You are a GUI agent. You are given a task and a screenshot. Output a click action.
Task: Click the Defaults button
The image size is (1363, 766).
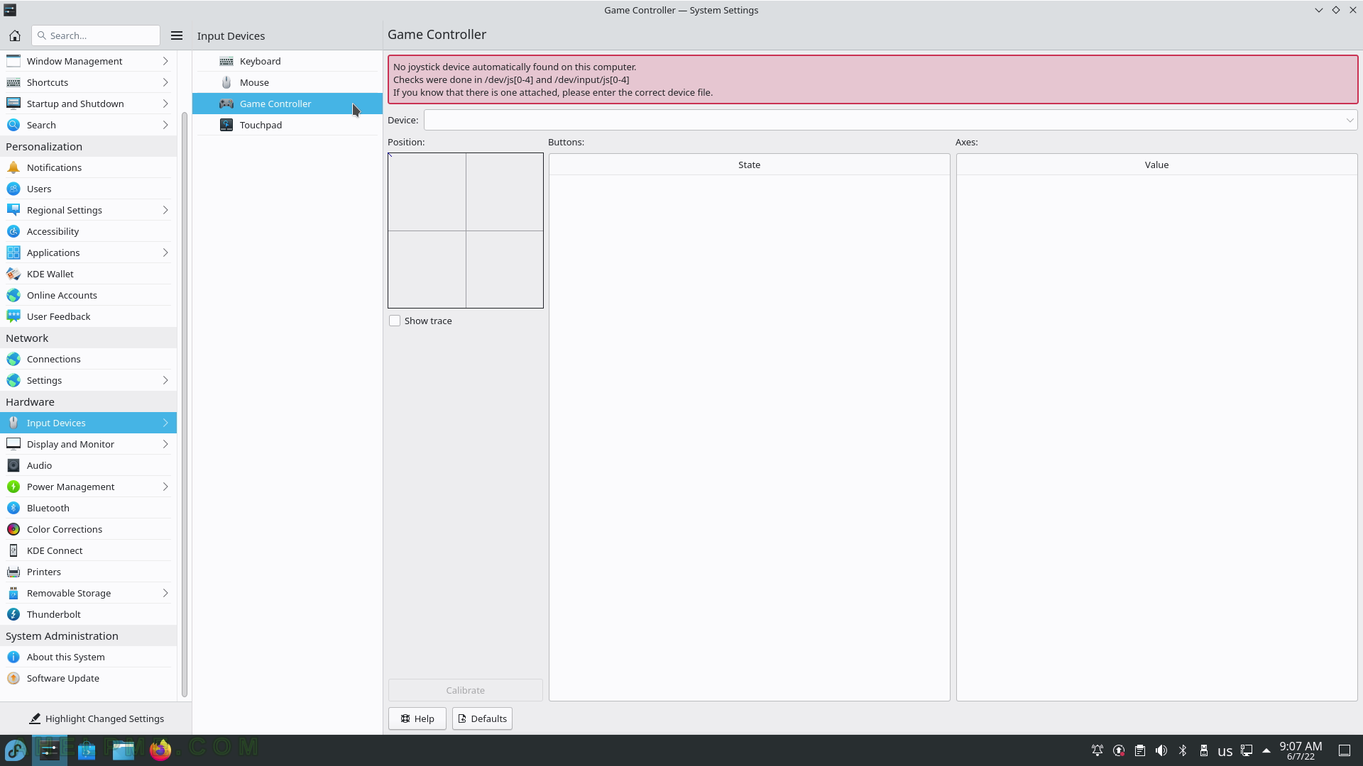point(482,718)
